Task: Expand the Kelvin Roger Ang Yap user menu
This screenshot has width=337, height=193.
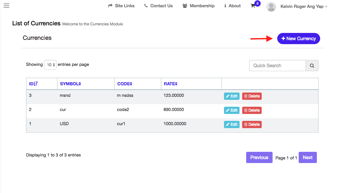Action: pos(304,6)
